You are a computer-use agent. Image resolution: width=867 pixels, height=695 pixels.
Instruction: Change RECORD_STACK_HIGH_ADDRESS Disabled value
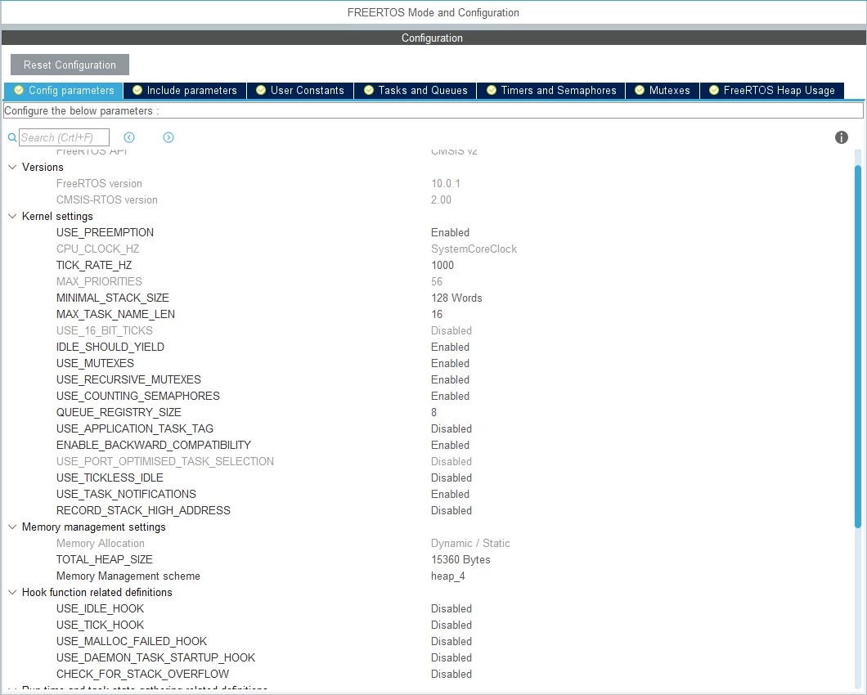pyautogui.click(x=451, y=510)
